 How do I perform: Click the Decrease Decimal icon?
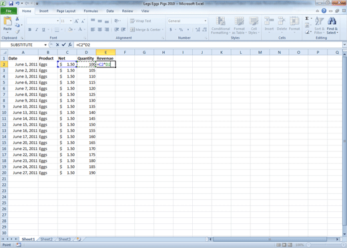(x=205, y=29)
